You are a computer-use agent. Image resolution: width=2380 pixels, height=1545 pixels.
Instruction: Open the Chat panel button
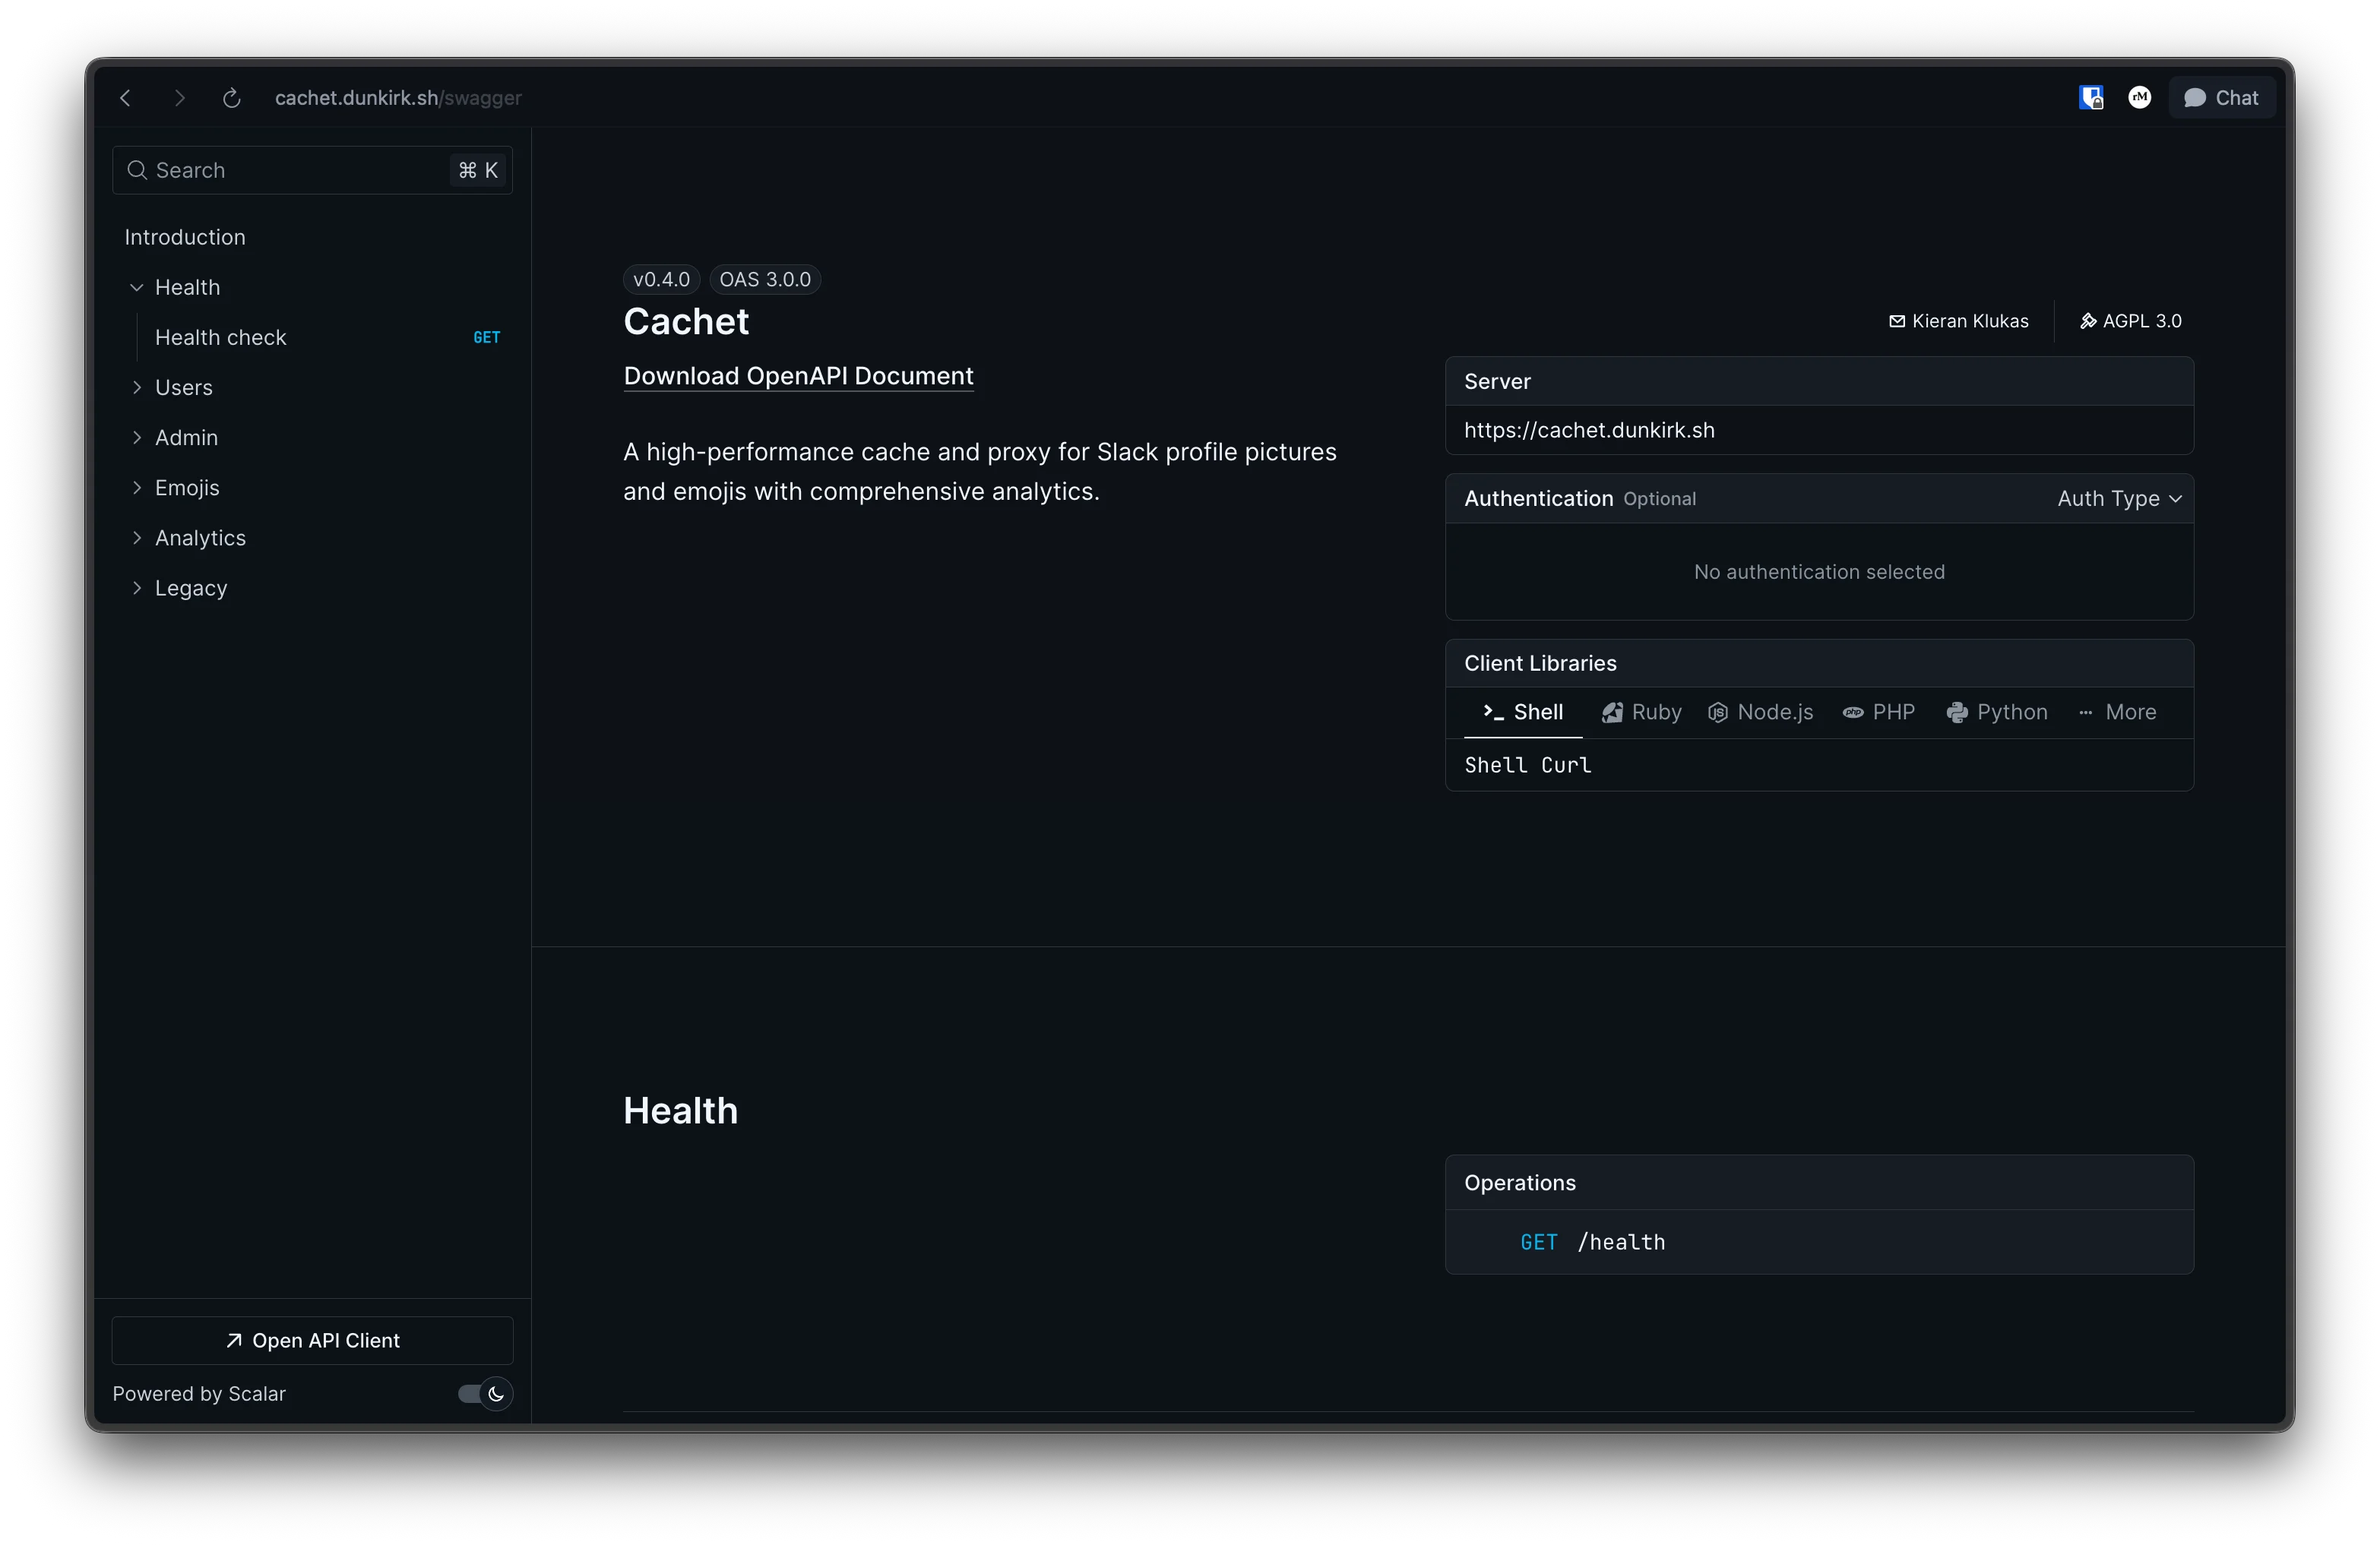tap(2221, 98)
